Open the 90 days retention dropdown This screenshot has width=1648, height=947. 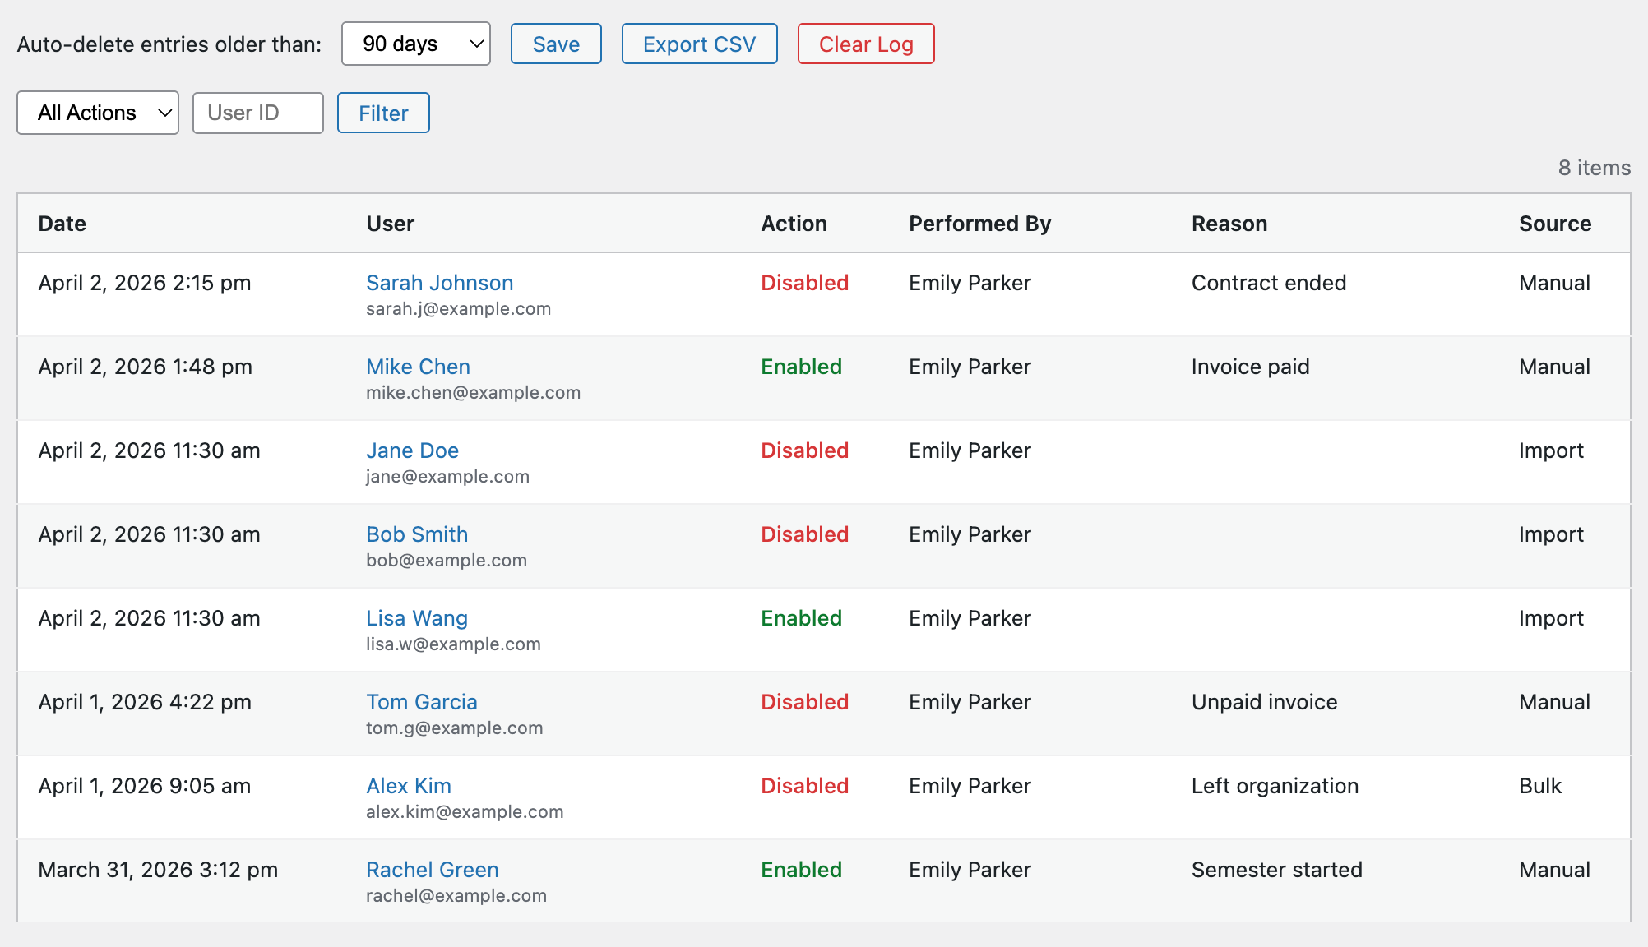tap(415, 44)
